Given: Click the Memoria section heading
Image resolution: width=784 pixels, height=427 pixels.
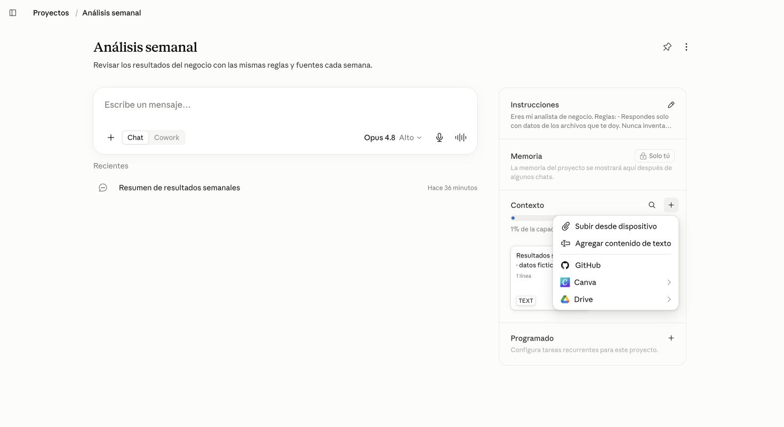Looking at the screenshot, I should (526, 156).
